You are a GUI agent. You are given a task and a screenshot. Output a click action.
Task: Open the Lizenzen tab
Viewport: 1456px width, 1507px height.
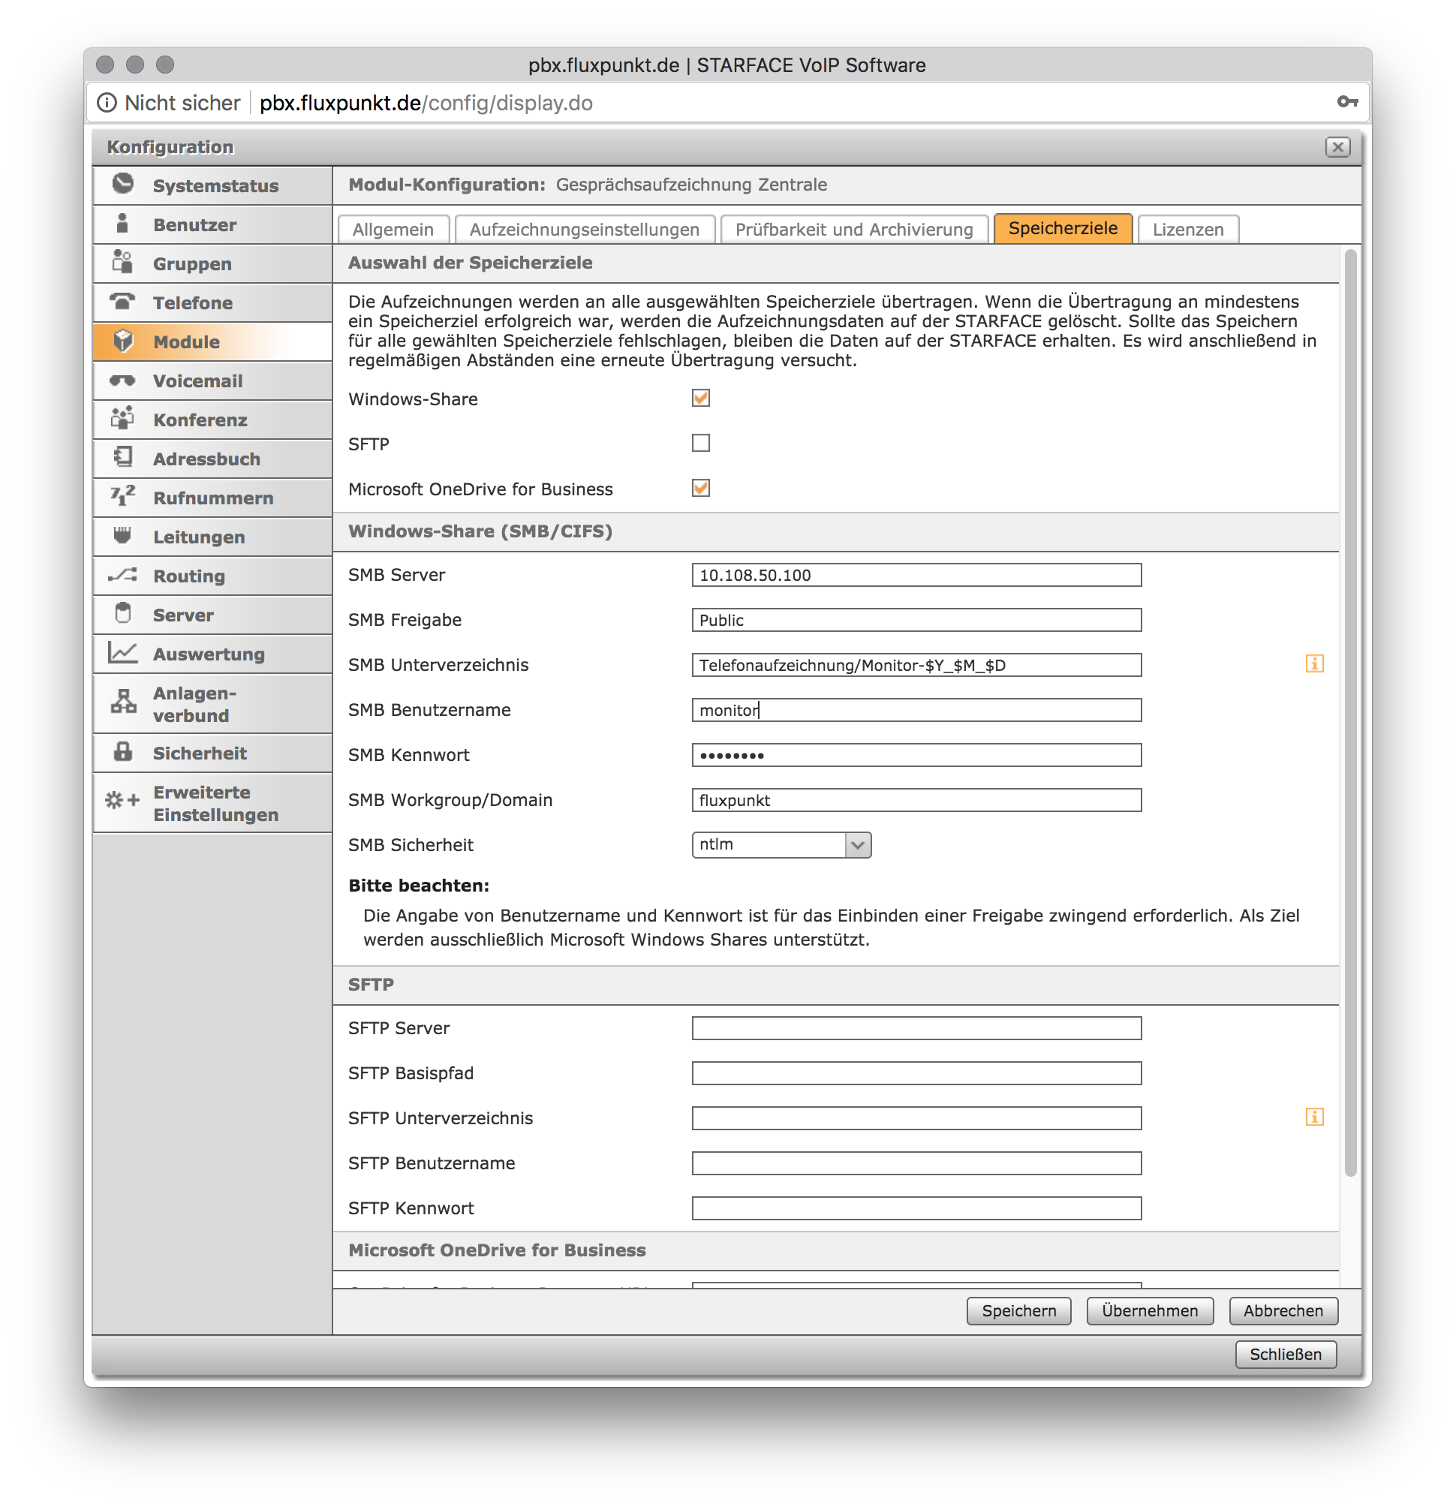pyautogui.click(x=1189, y=229)
